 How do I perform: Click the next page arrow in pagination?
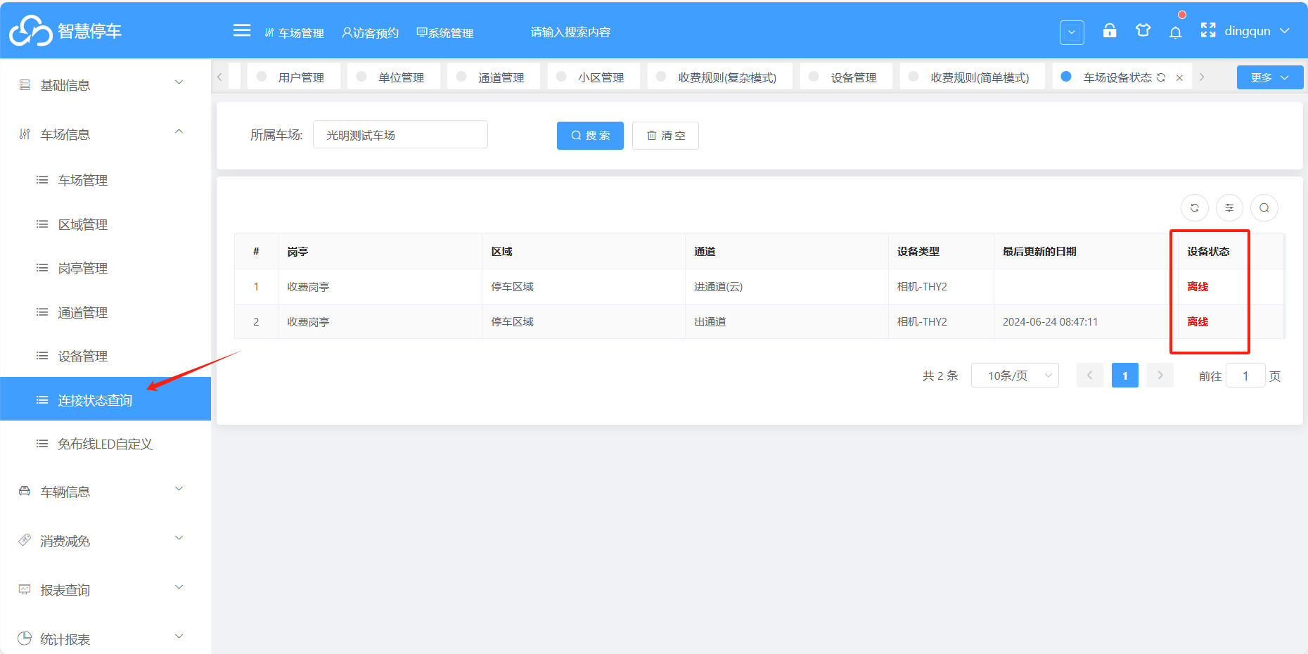point(1160,376)
